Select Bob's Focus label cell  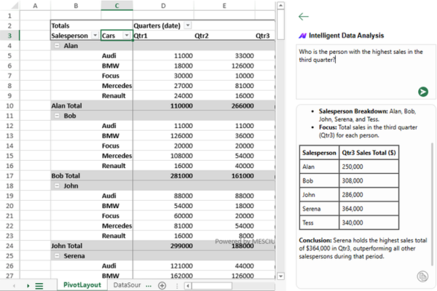tap(117, 145)
